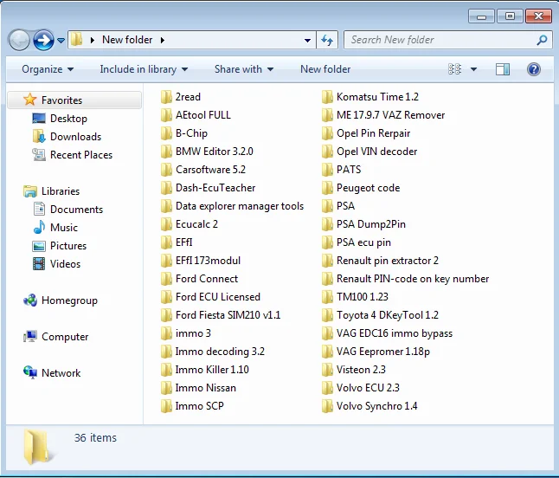Click Toyota 4 DKeyTool 1.2 folder name
This screenshot has height=478, width=559.
tap(388, 315)
